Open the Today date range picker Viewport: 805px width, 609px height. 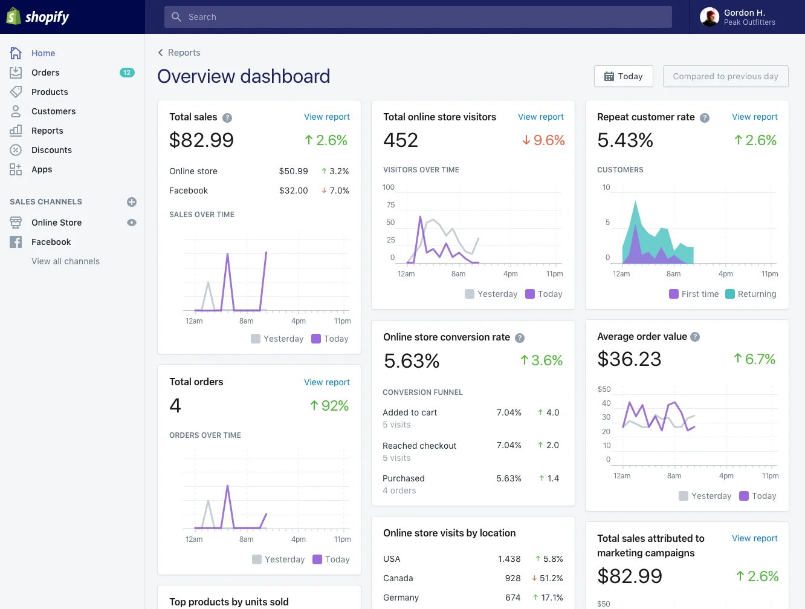click(x=623, y=76)
